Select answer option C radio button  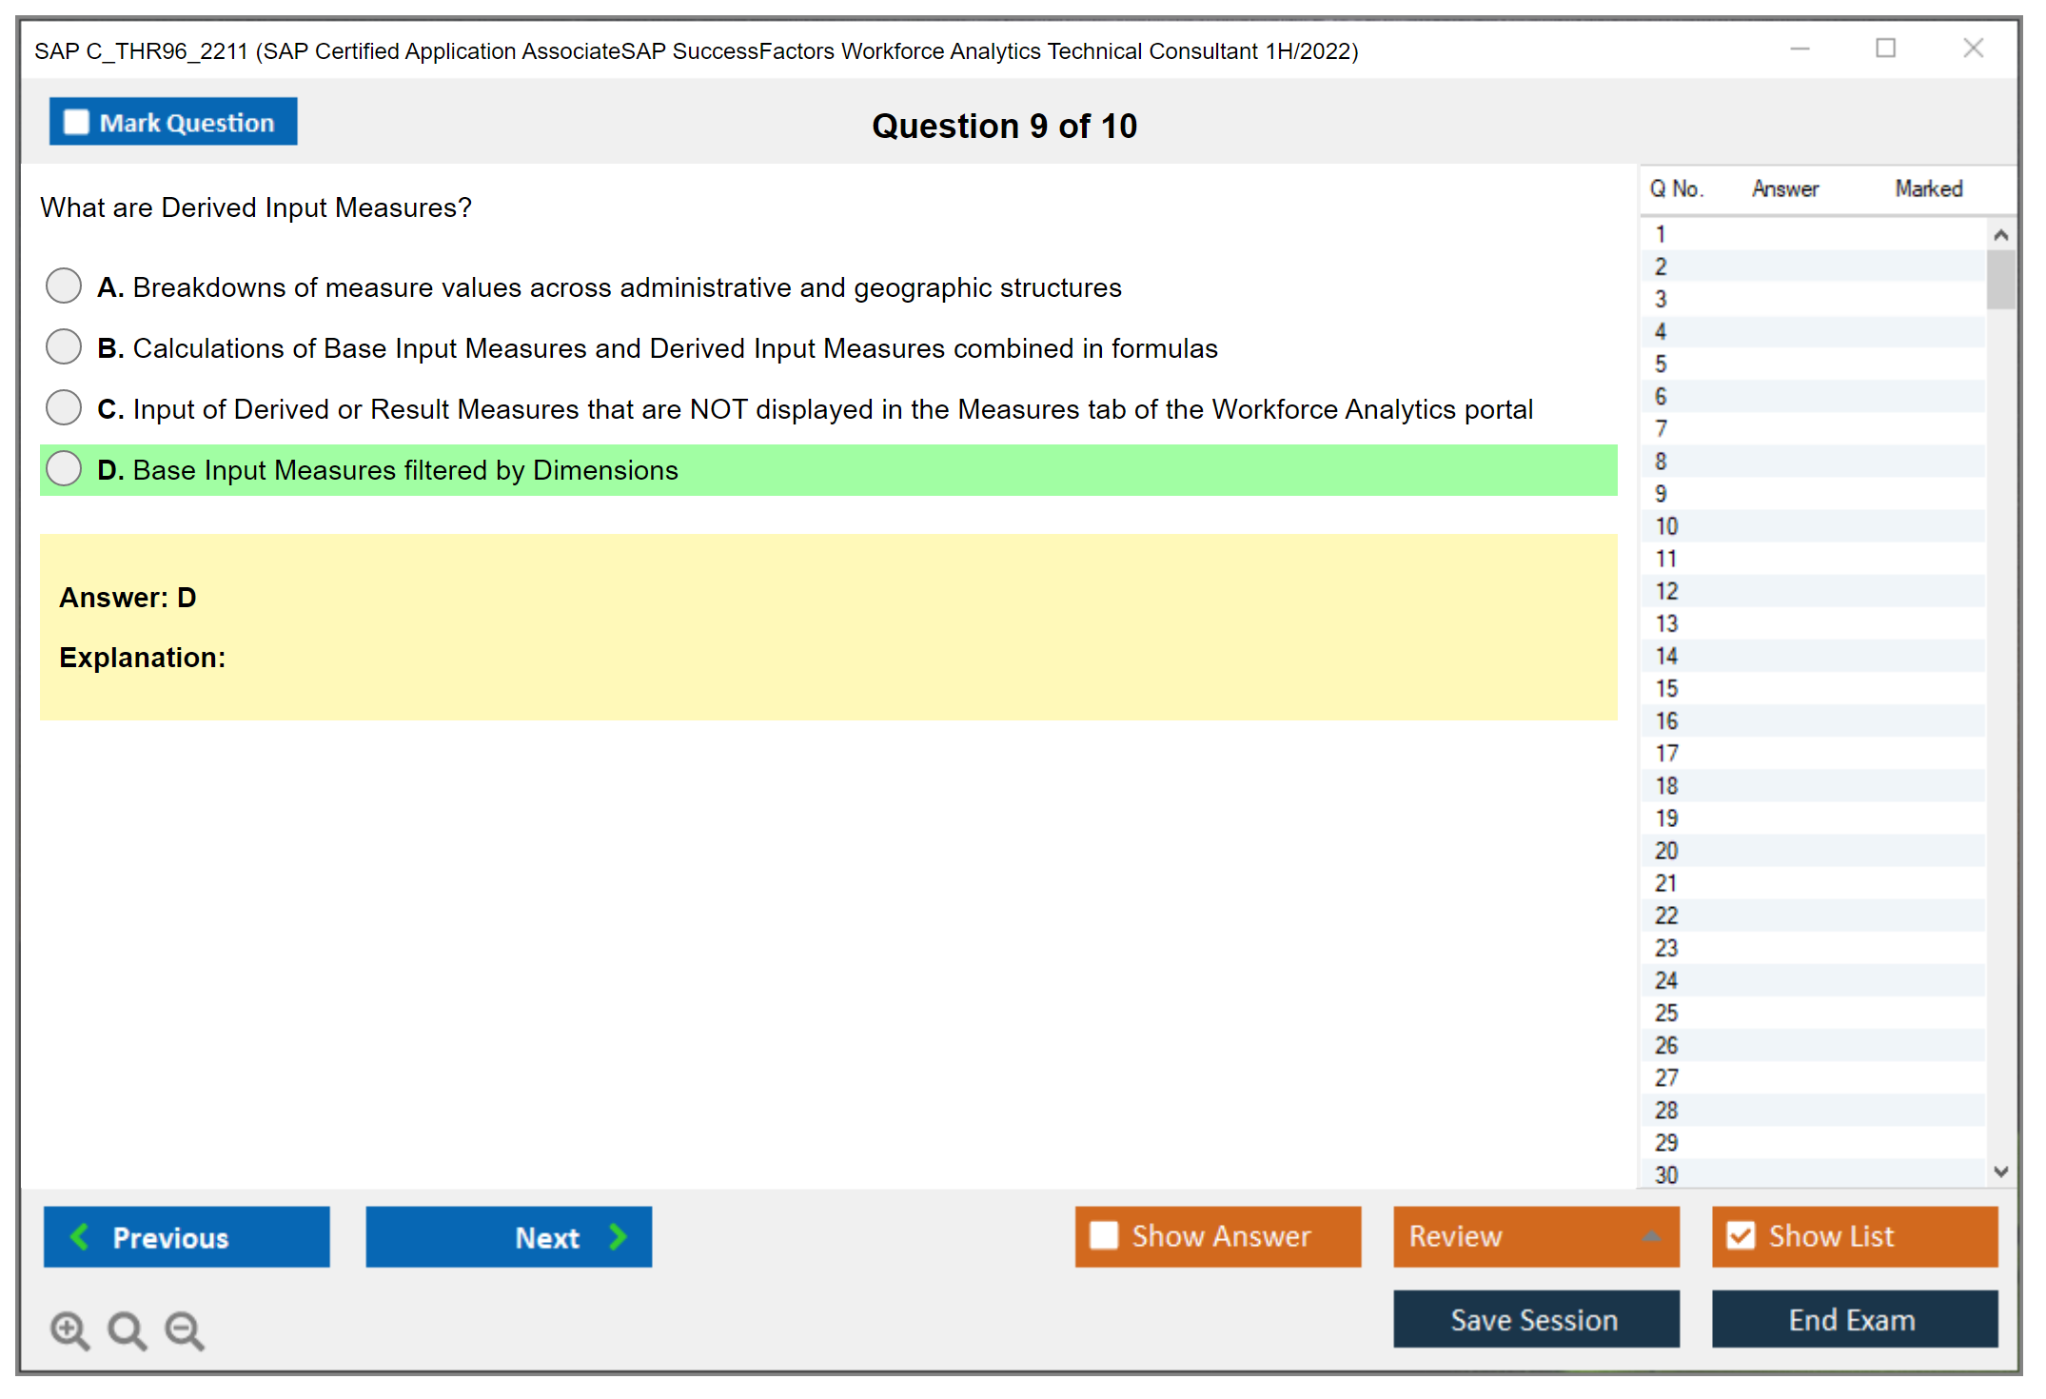point(64,407)
